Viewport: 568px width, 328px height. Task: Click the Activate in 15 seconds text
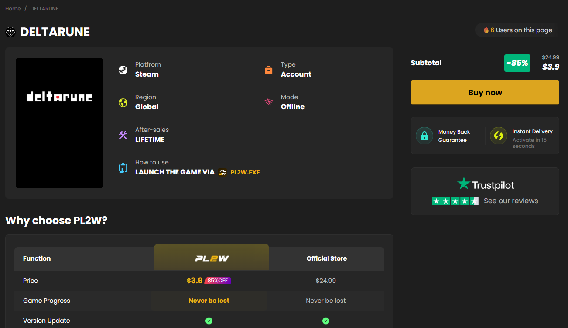click(530, 143)
